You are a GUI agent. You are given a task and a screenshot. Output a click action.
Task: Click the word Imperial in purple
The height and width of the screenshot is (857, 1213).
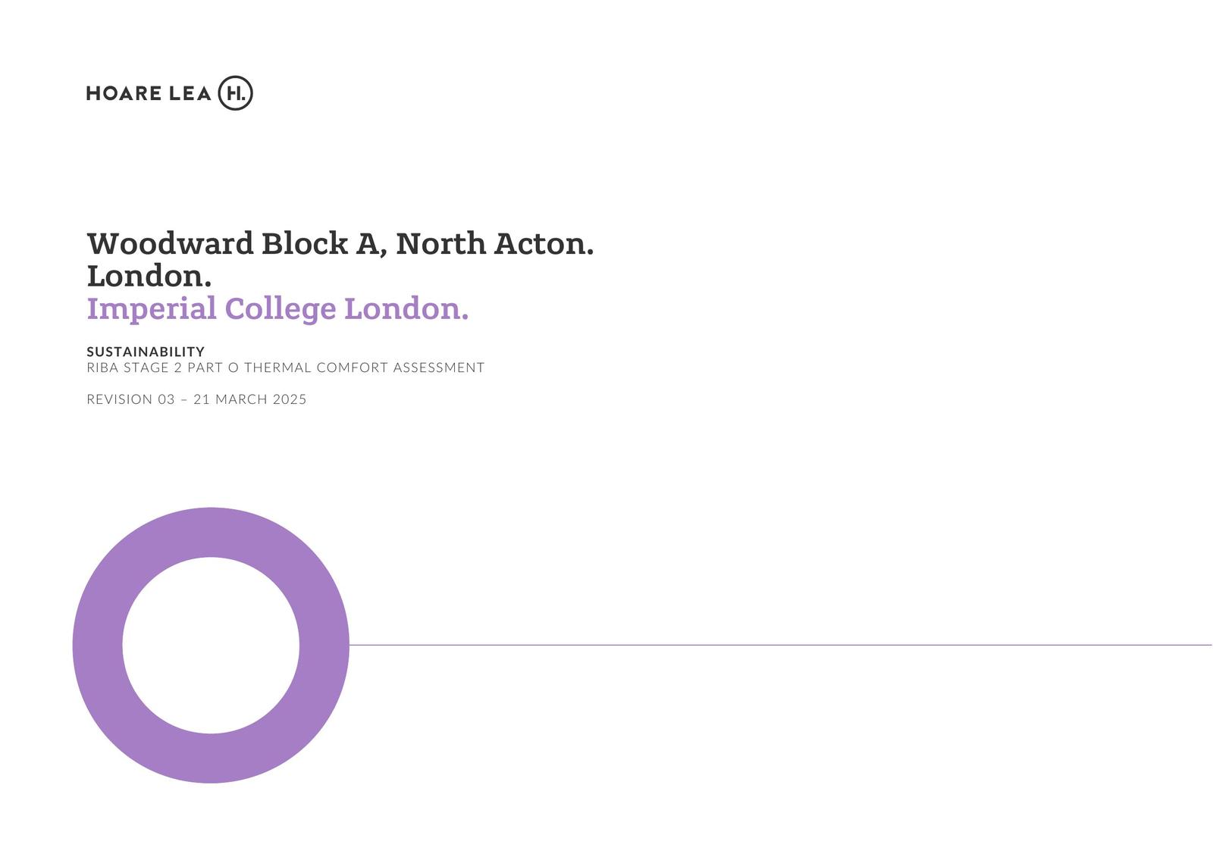(152, 309)
